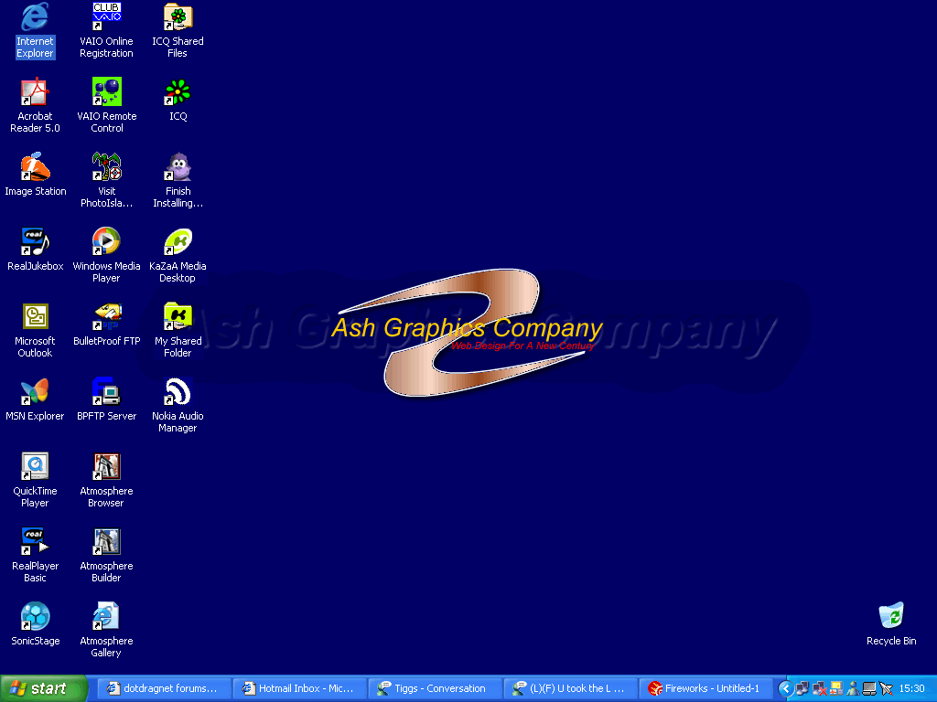937x702 pixels.
Task: Click the Nokia Audio Manager icon
Action: [178, 392]
